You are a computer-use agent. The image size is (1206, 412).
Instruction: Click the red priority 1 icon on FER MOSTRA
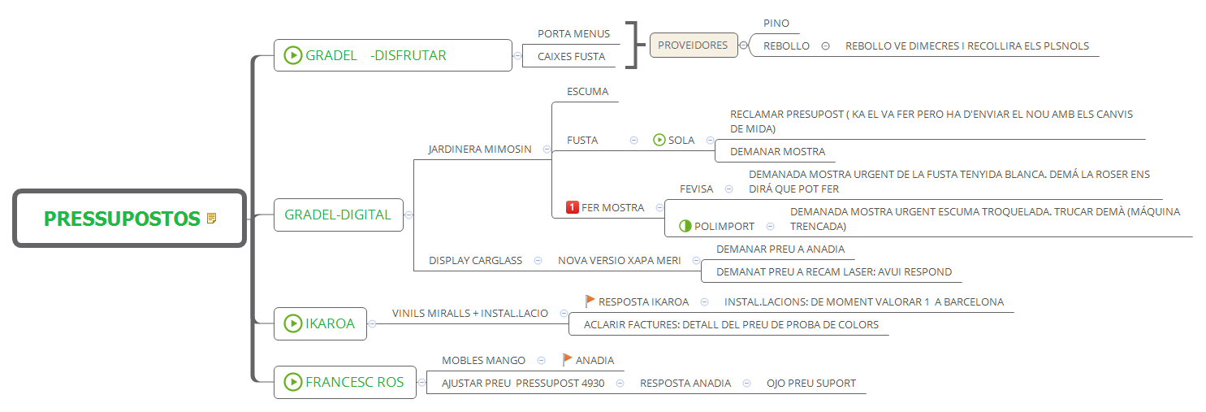click(x=572, y=208)
